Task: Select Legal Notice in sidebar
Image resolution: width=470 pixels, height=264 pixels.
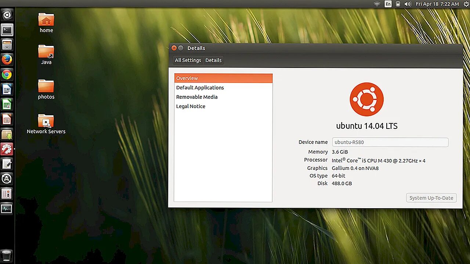Action: tap(223, 106)
